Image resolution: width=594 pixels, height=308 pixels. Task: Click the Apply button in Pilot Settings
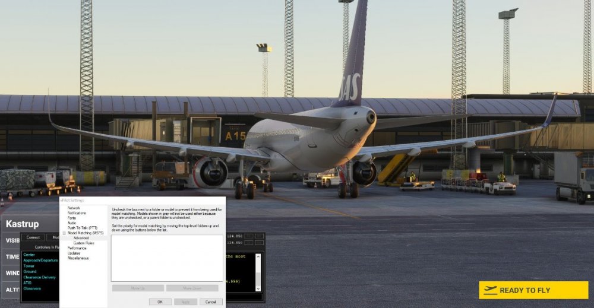tap(185, 302)
